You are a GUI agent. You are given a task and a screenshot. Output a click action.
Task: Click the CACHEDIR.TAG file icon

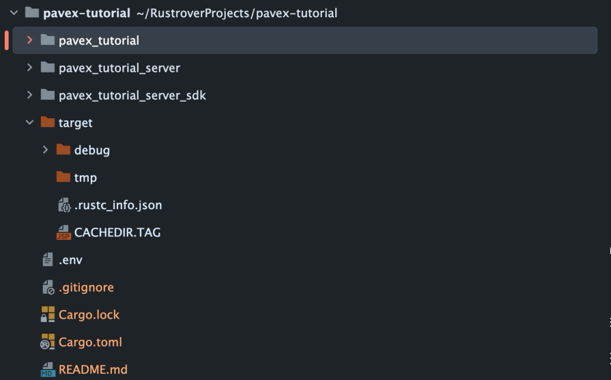click(63, 232)
